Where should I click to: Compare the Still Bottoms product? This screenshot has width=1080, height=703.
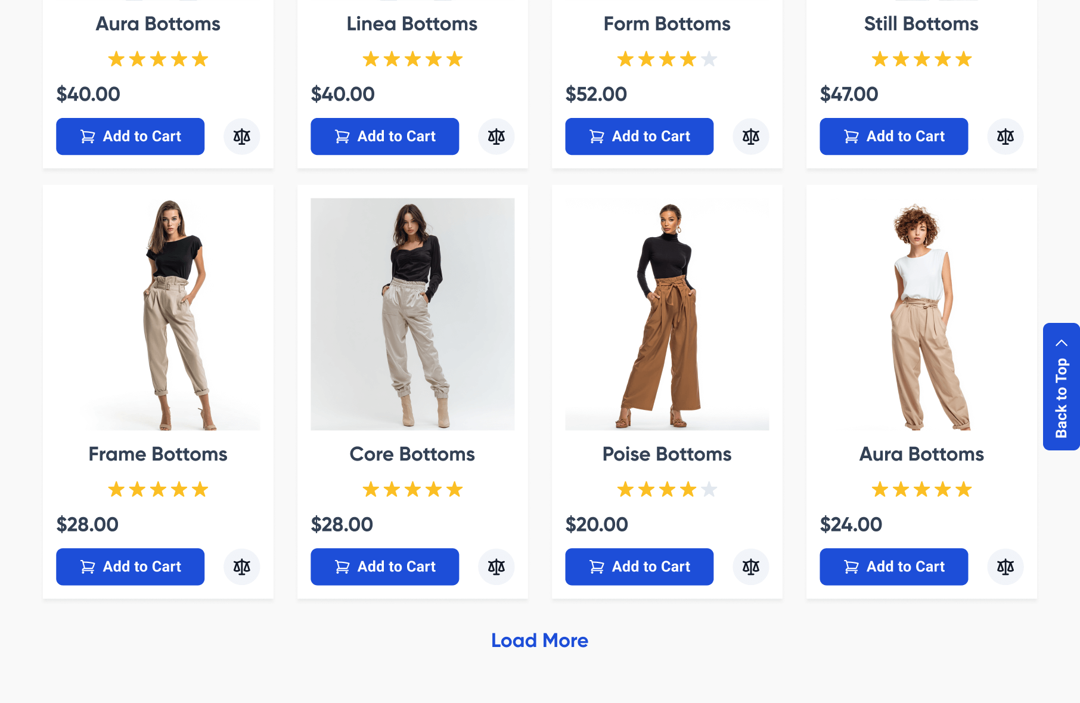1005,136
